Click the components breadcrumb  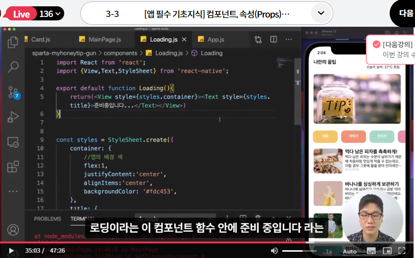[121, 53]
